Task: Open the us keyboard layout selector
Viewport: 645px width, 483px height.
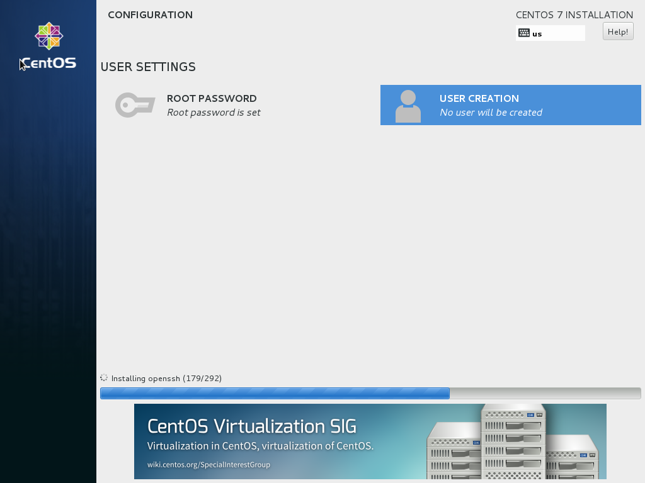Action: [550, 32]
